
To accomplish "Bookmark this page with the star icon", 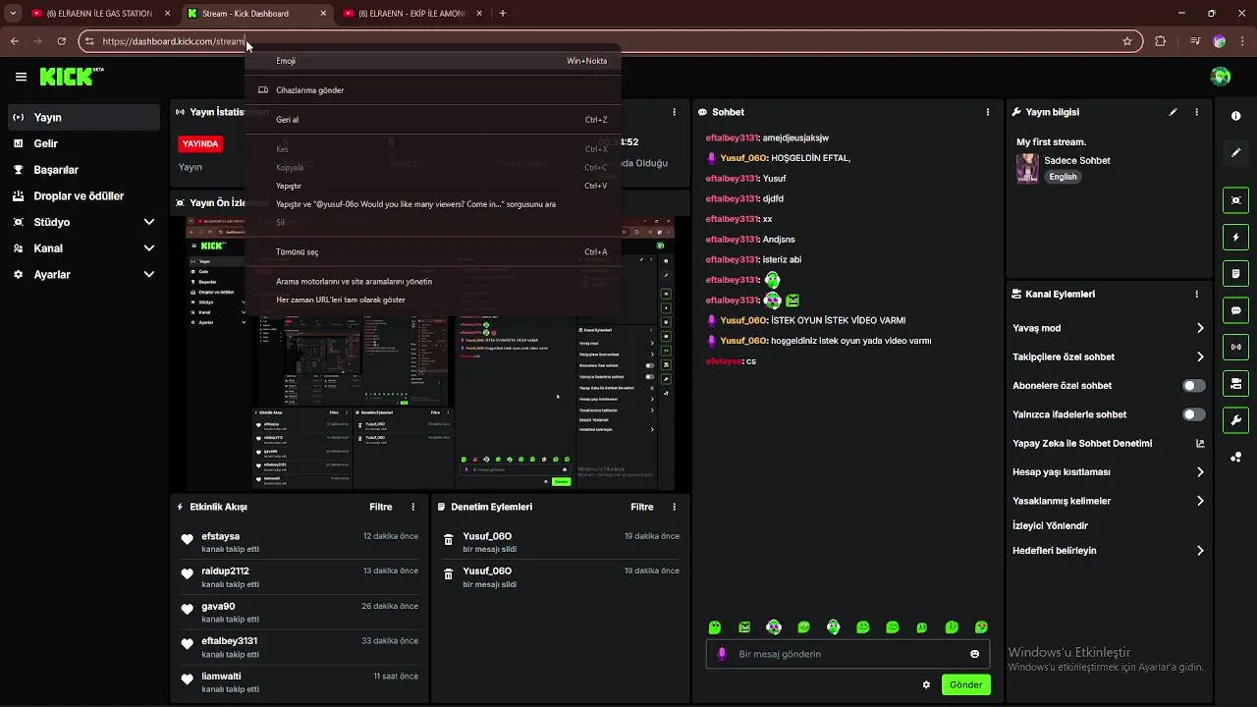I will 1127,41.
